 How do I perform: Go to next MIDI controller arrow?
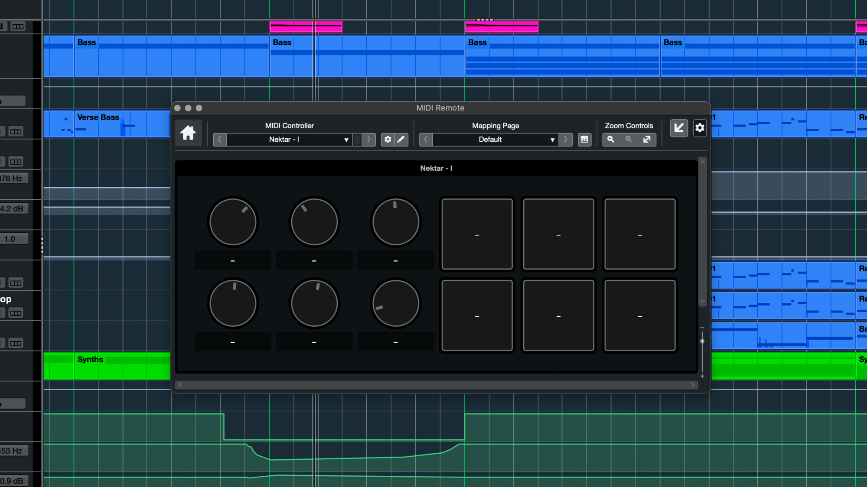coord(368,140)
